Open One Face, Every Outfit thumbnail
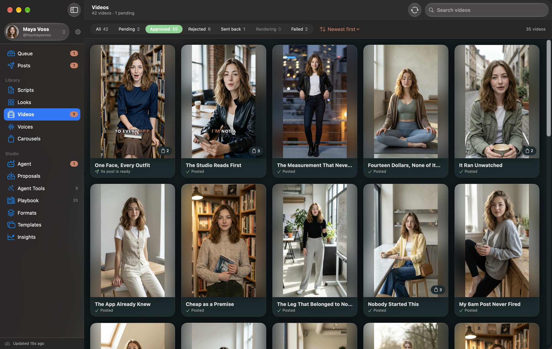552x349 pixels. [132, 102]
